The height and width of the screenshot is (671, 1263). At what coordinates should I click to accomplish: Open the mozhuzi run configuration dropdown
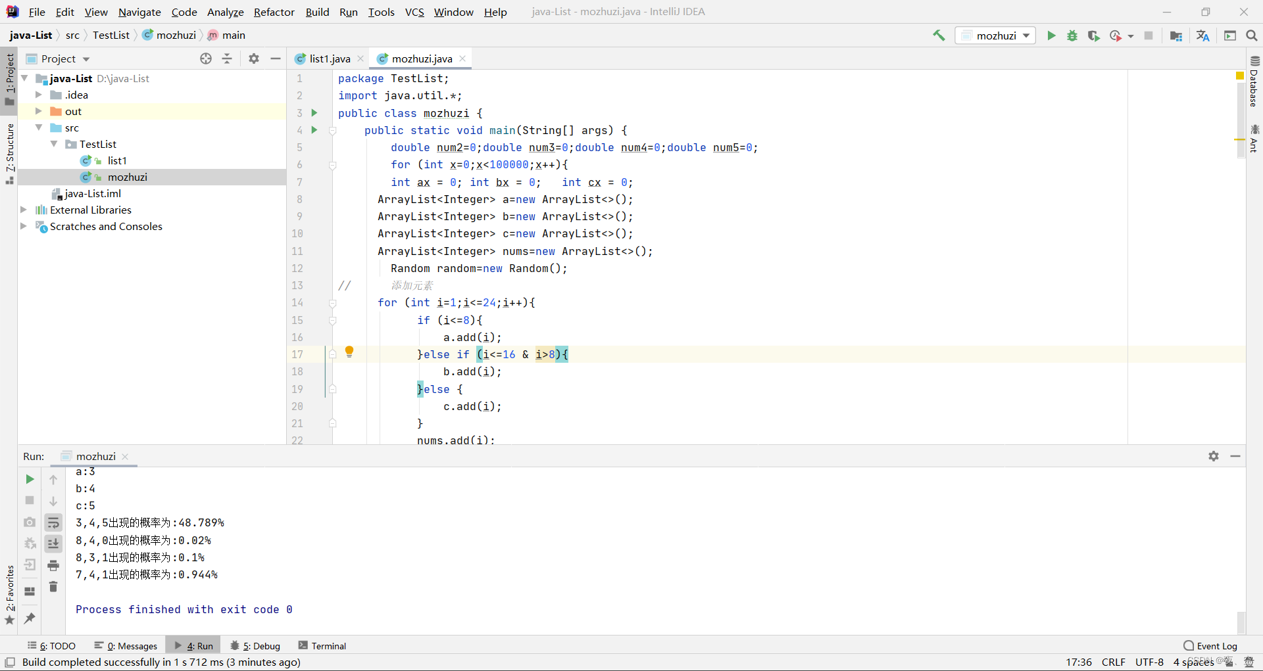[x=996, y=35]
